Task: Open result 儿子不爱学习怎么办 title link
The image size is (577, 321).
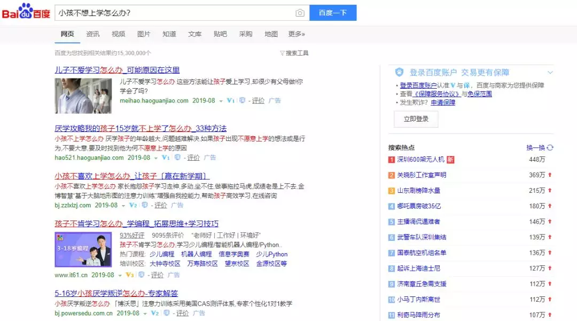Action: tap(117, 70)
